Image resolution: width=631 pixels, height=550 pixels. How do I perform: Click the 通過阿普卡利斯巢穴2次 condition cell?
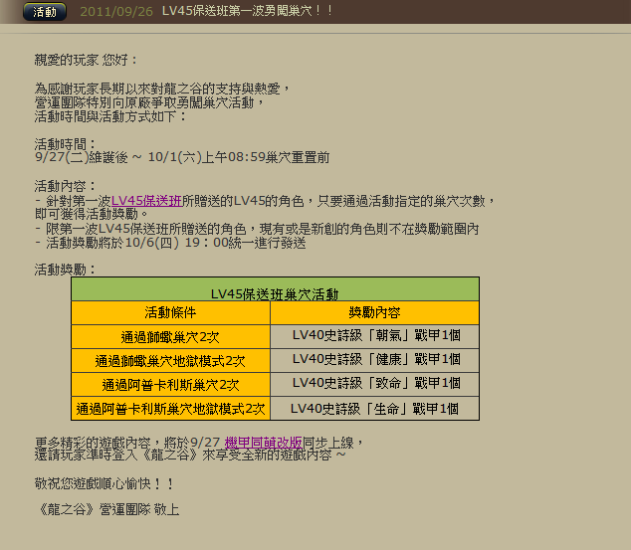[x=170, y=384]
